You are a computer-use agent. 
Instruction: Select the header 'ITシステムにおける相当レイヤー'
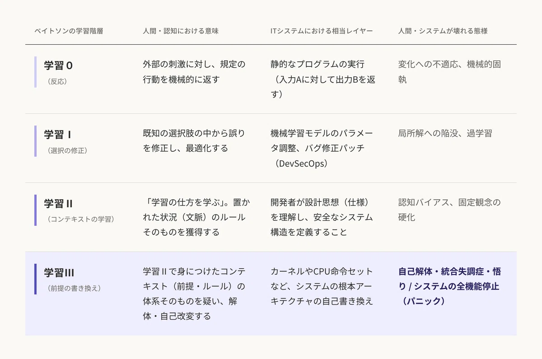pos(322,31)
